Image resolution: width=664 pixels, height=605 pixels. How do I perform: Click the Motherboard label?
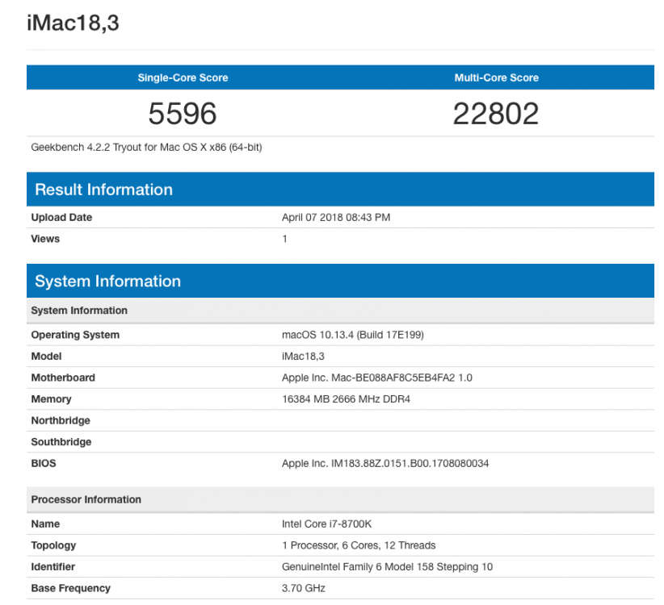[x=63, y=378]
